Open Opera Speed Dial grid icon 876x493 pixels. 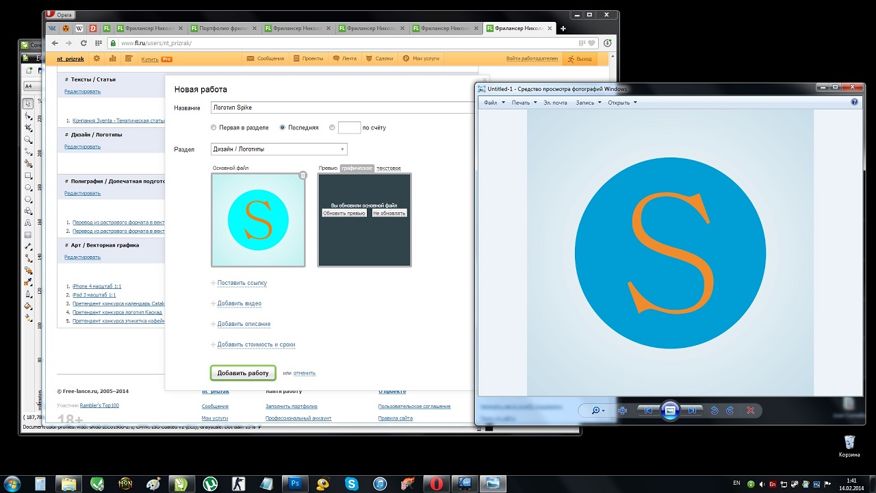(x=99, y=42)
